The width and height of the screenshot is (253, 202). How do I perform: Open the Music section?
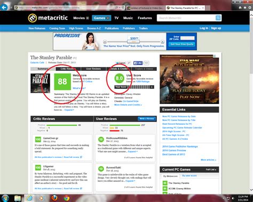pyautogui.click(x=128, y=18)
